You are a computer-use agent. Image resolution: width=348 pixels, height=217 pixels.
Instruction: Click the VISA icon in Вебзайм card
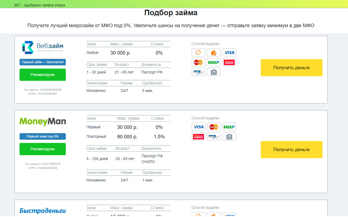[229, 52]
